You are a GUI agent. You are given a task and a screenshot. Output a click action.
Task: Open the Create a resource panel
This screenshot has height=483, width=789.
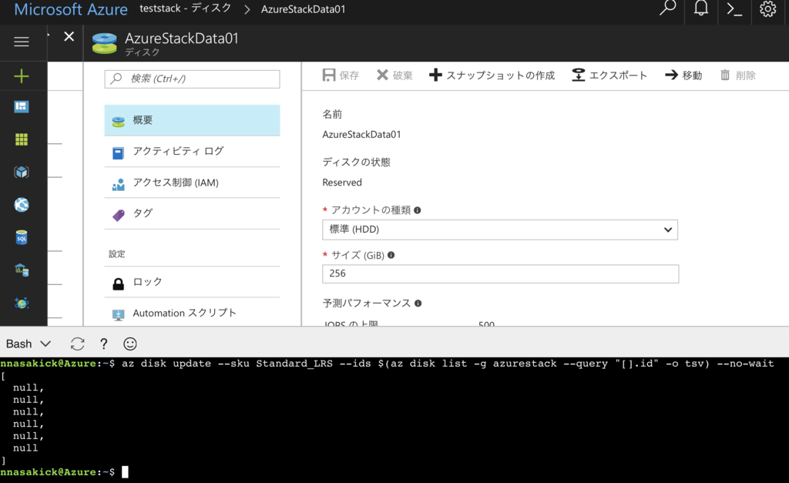pyautogui.click(x=20, y=75)
